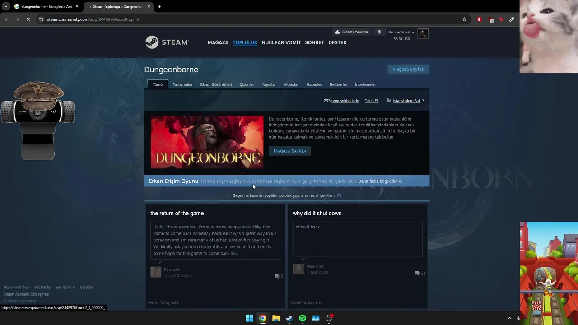Click 'Genel Tartışmalar' under why did it shut down
The height and width of the screenshot is (325, 578).
(x=306, y=302)
